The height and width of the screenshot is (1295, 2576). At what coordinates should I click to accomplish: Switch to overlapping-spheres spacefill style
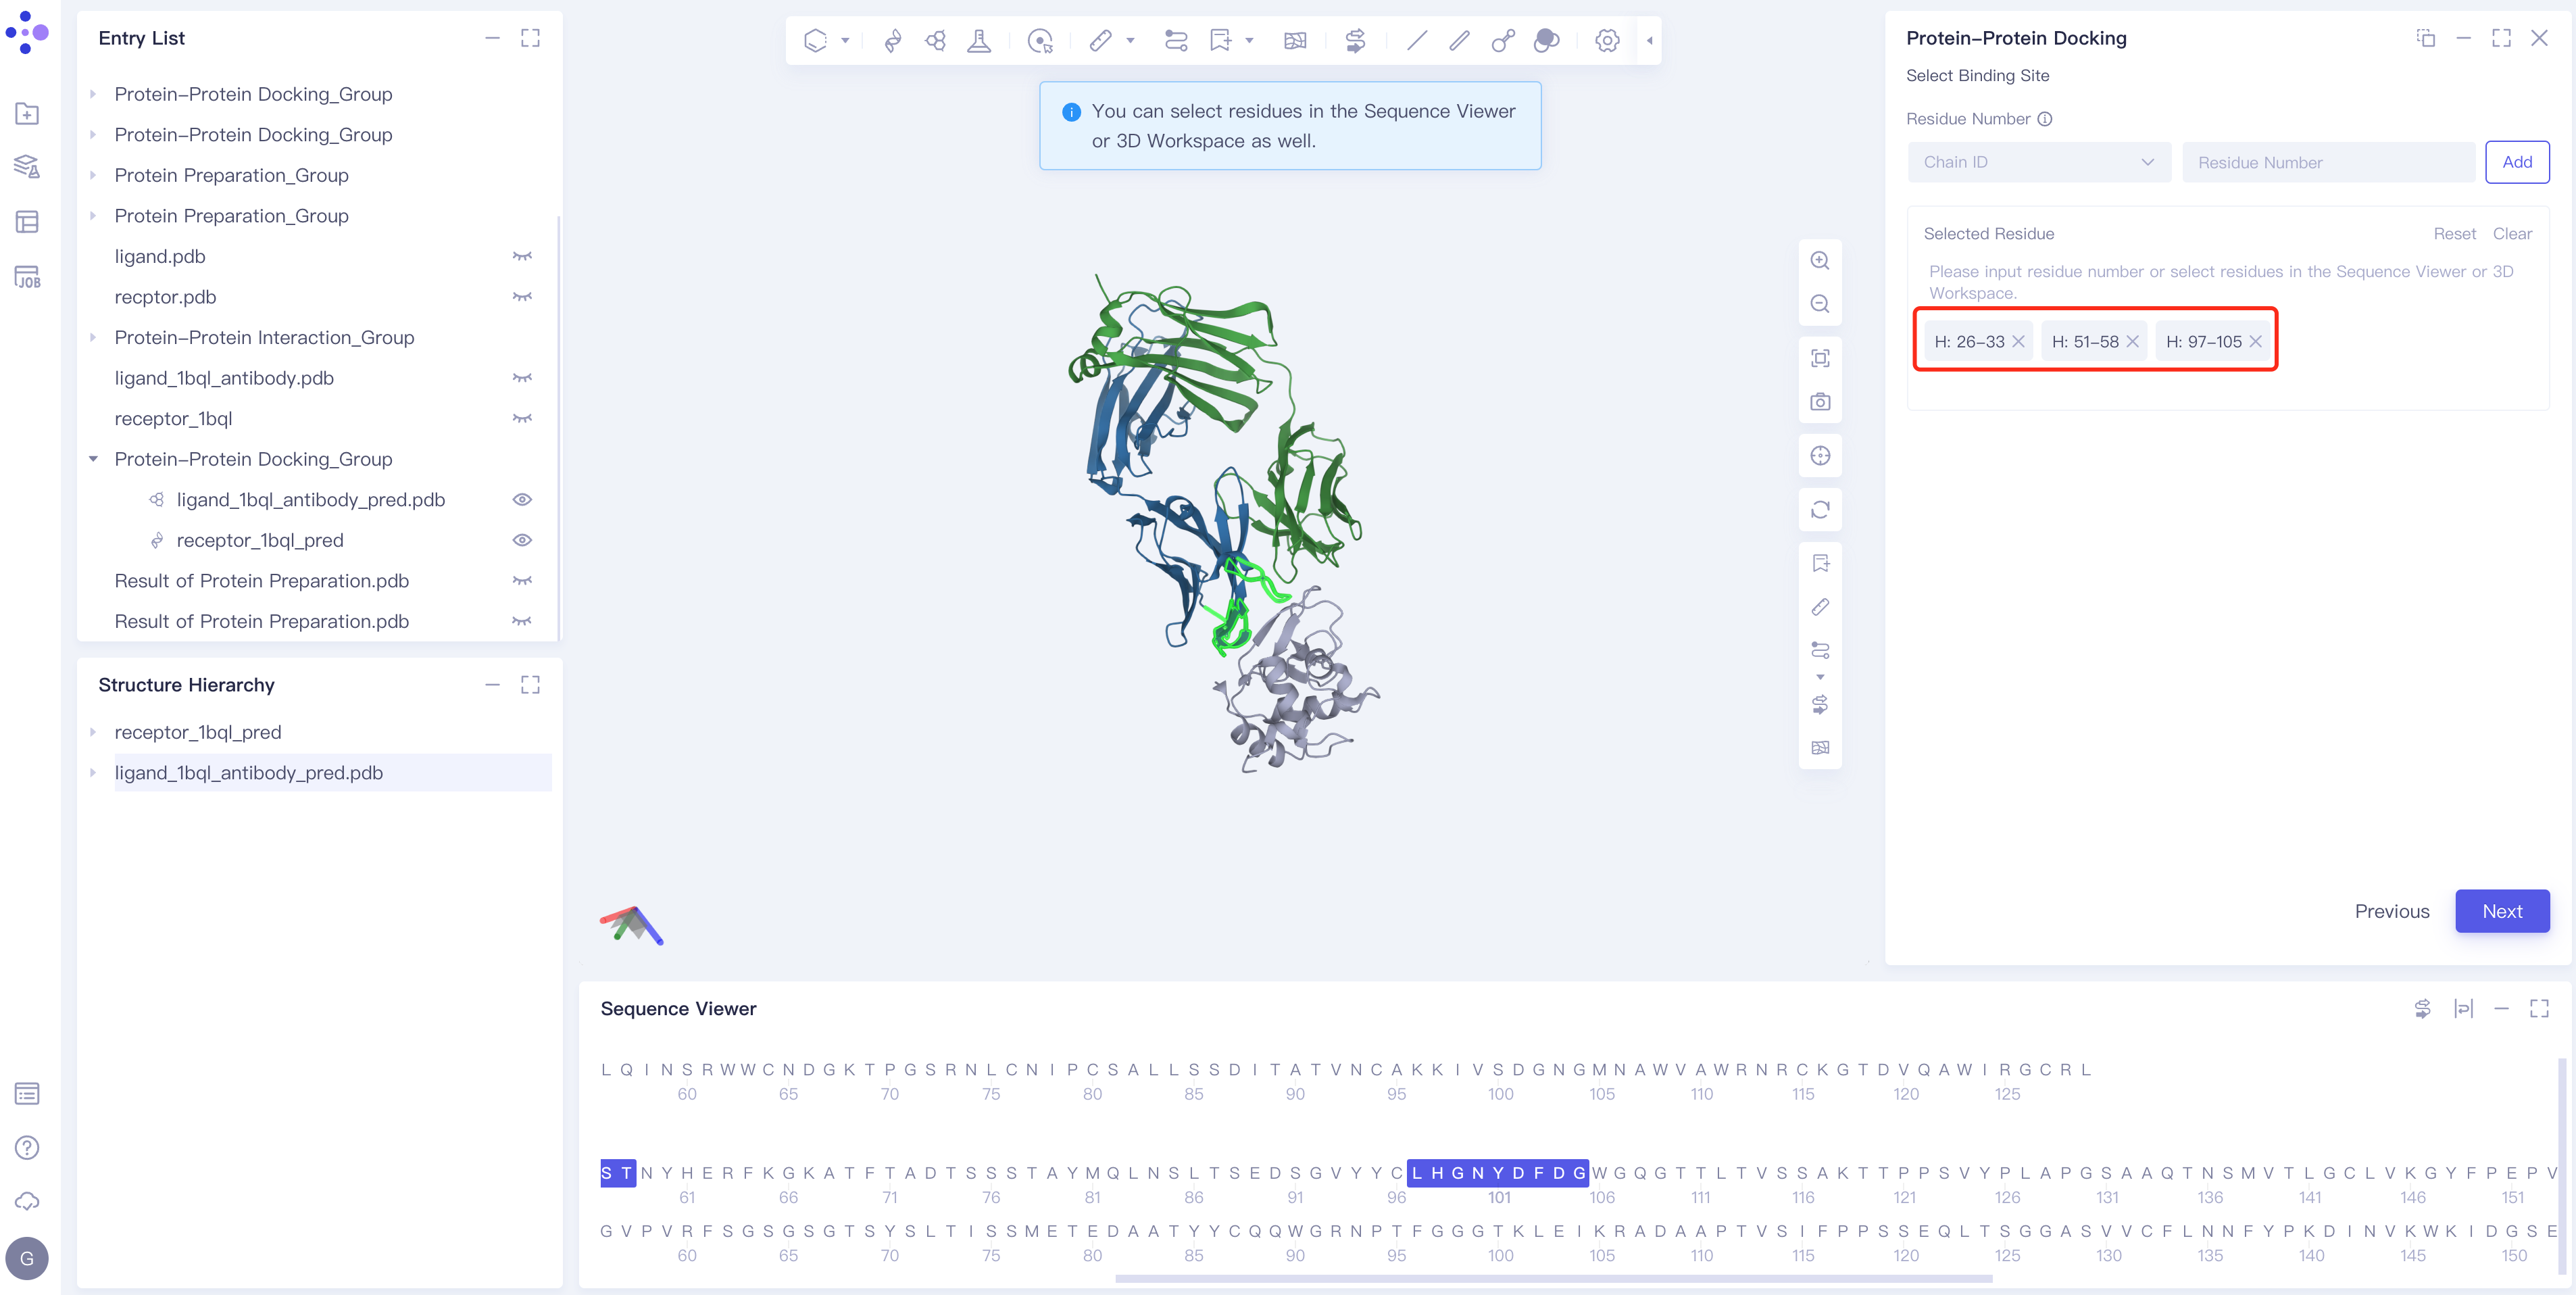(x=1547, y=40)
